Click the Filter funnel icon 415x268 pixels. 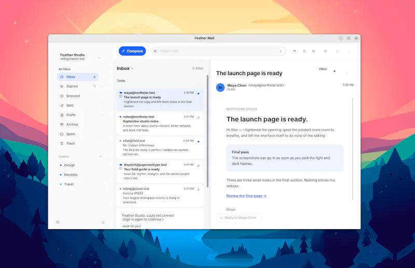[193, 68]
